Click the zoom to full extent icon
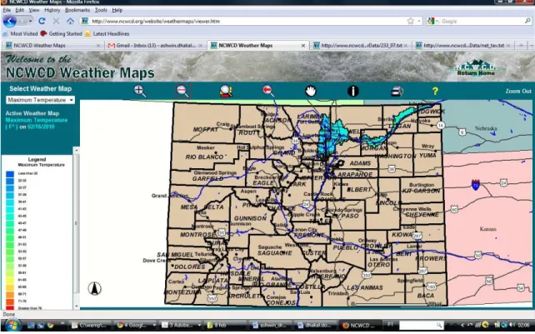Image resolution: width=535 pixels, height=334 pixels. pyautogui.click(x=226, y=91)
